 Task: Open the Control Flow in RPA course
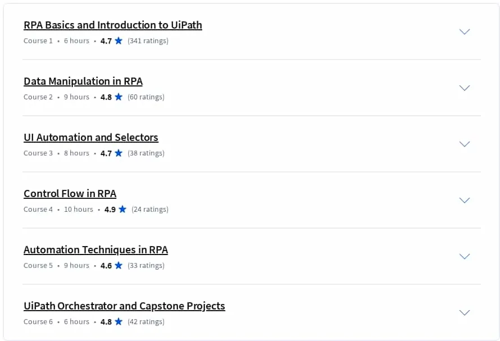pos(70,193)
